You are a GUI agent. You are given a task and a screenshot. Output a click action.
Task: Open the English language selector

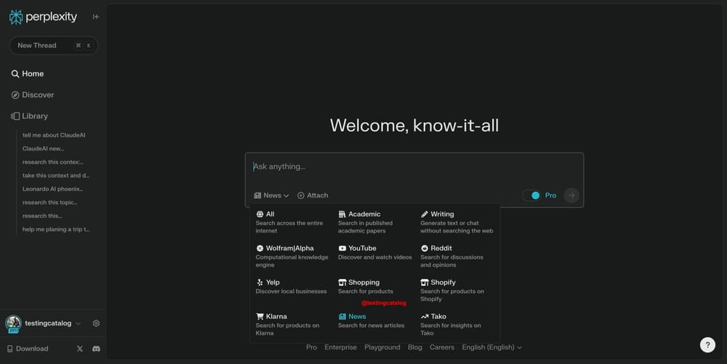(491, 347)
